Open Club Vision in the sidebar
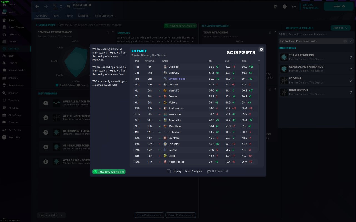This screenshot has width=356, height=222. pyautogui.click(x=14, y=115)
